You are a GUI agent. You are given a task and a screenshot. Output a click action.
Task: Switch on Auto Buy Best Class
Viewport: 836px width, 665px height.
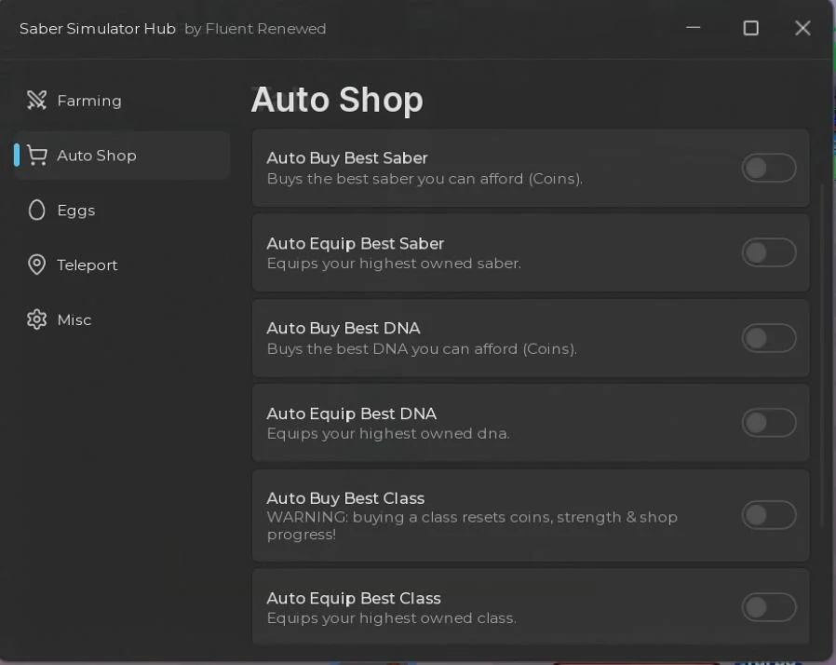769,515
